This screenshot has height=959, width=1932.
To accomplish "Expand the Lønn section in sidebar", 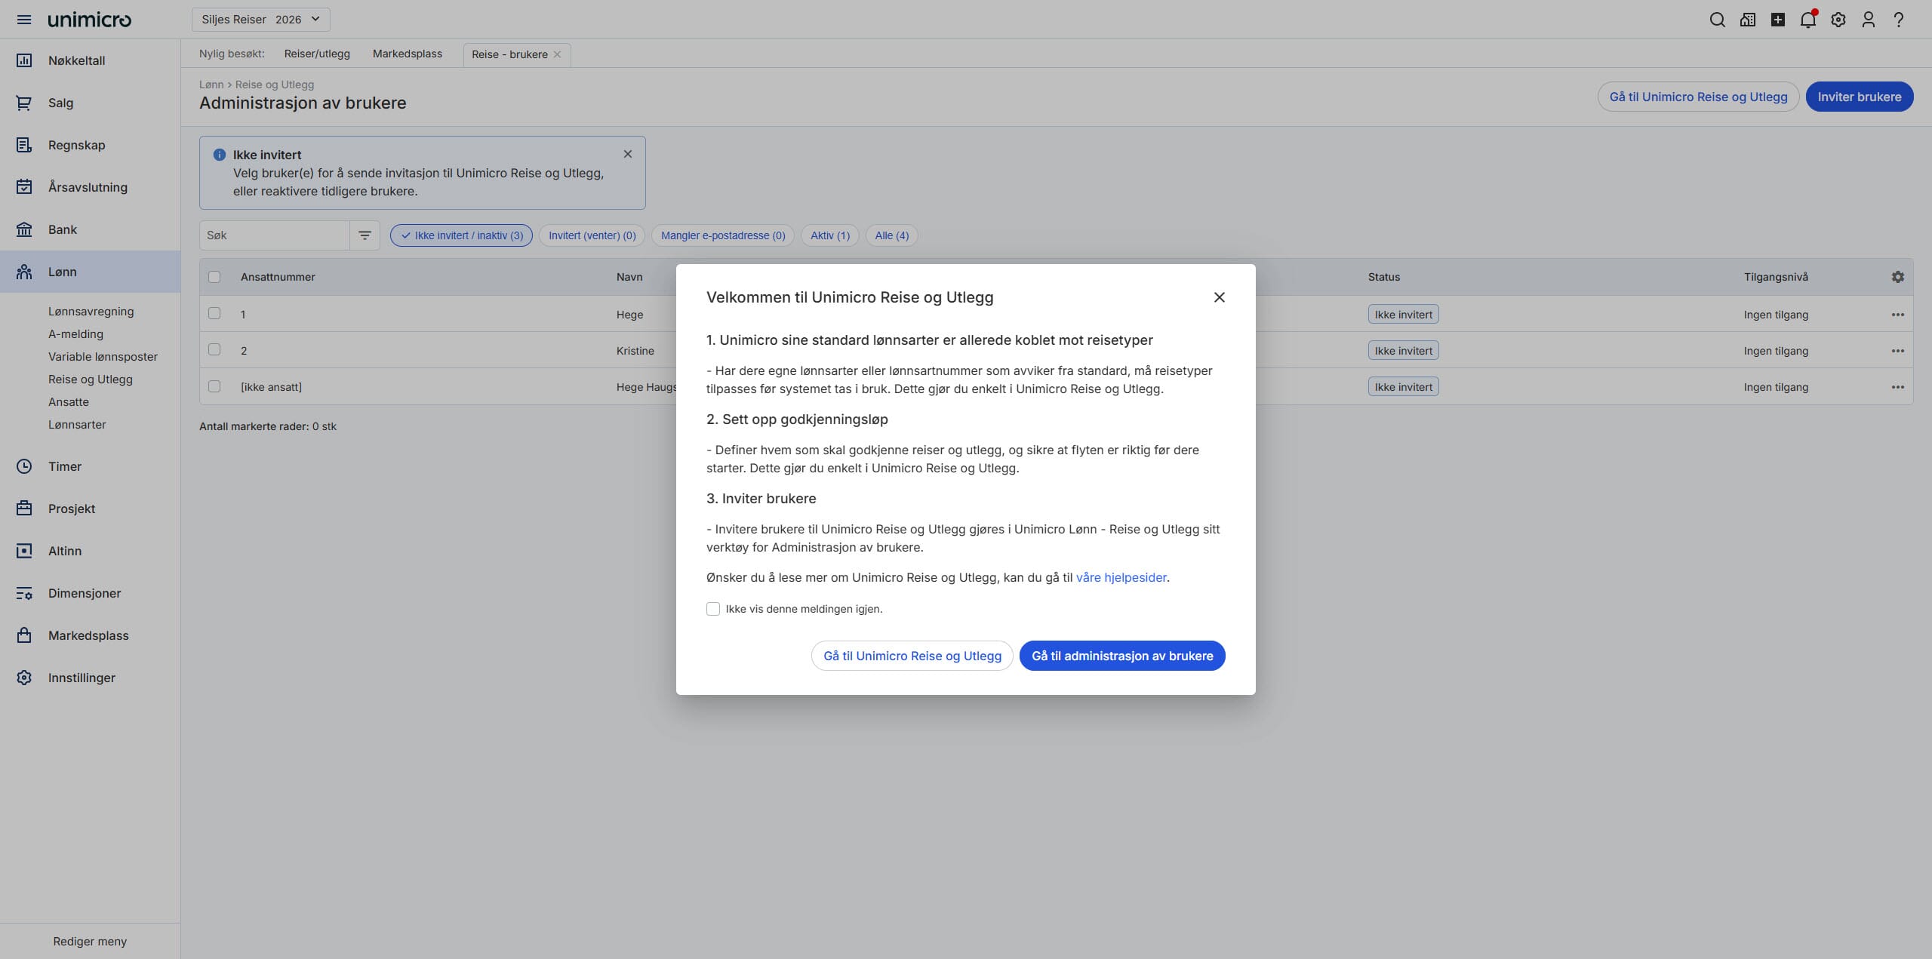I will [63, 272].
